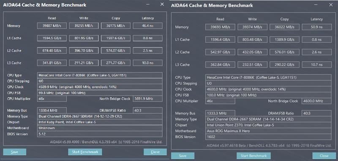This screenshot has width=338, height=161.
Task: Close right window using title bar X
Action: pos(331,5)
